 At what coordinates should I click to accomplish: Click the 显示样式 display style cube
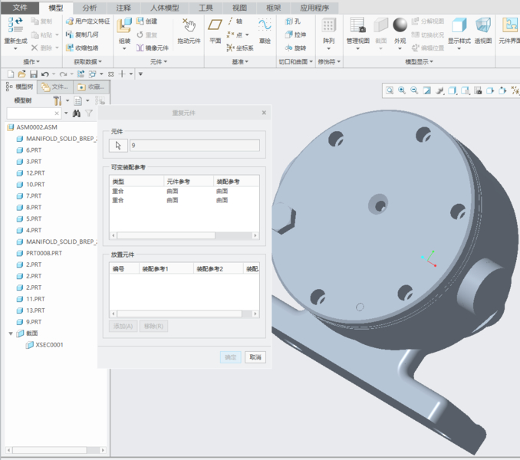click(x=459, y=25)
